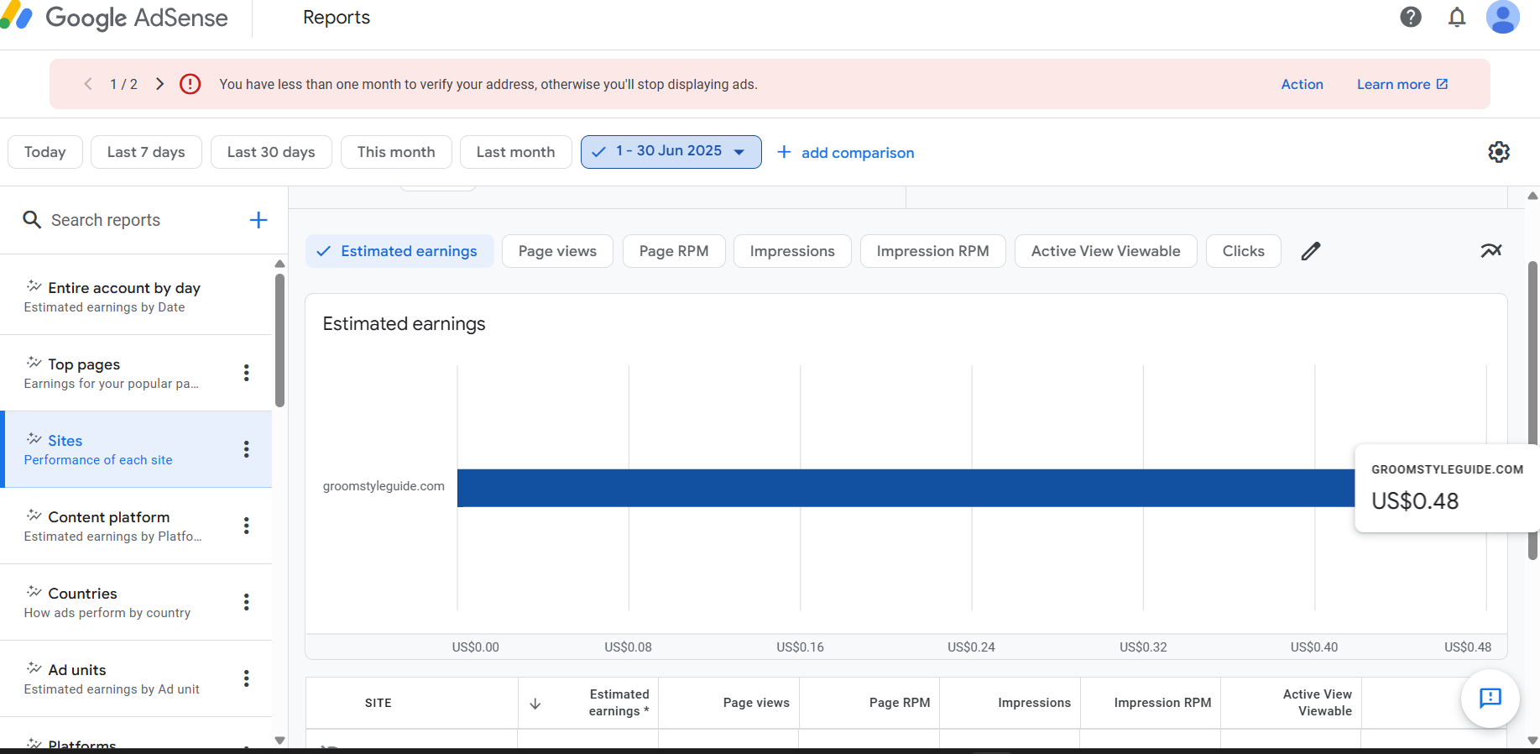
Task: Open report settings gear icon
Action: coord(1499,152)
